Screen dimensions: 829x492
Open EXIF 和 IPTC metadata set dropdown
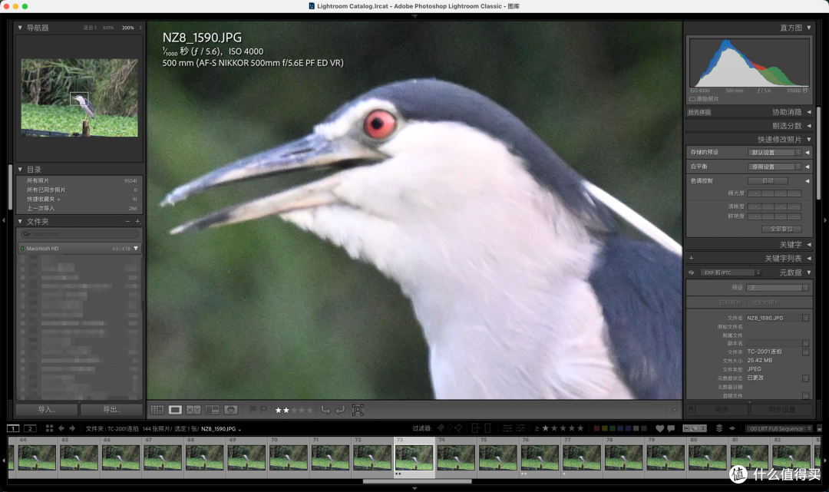pos(732,272)
